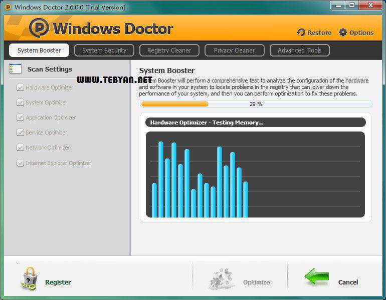The height and width of the screenshot is (300, 386).
Task: Select the System Booster tab
Action: click(39, 50)
